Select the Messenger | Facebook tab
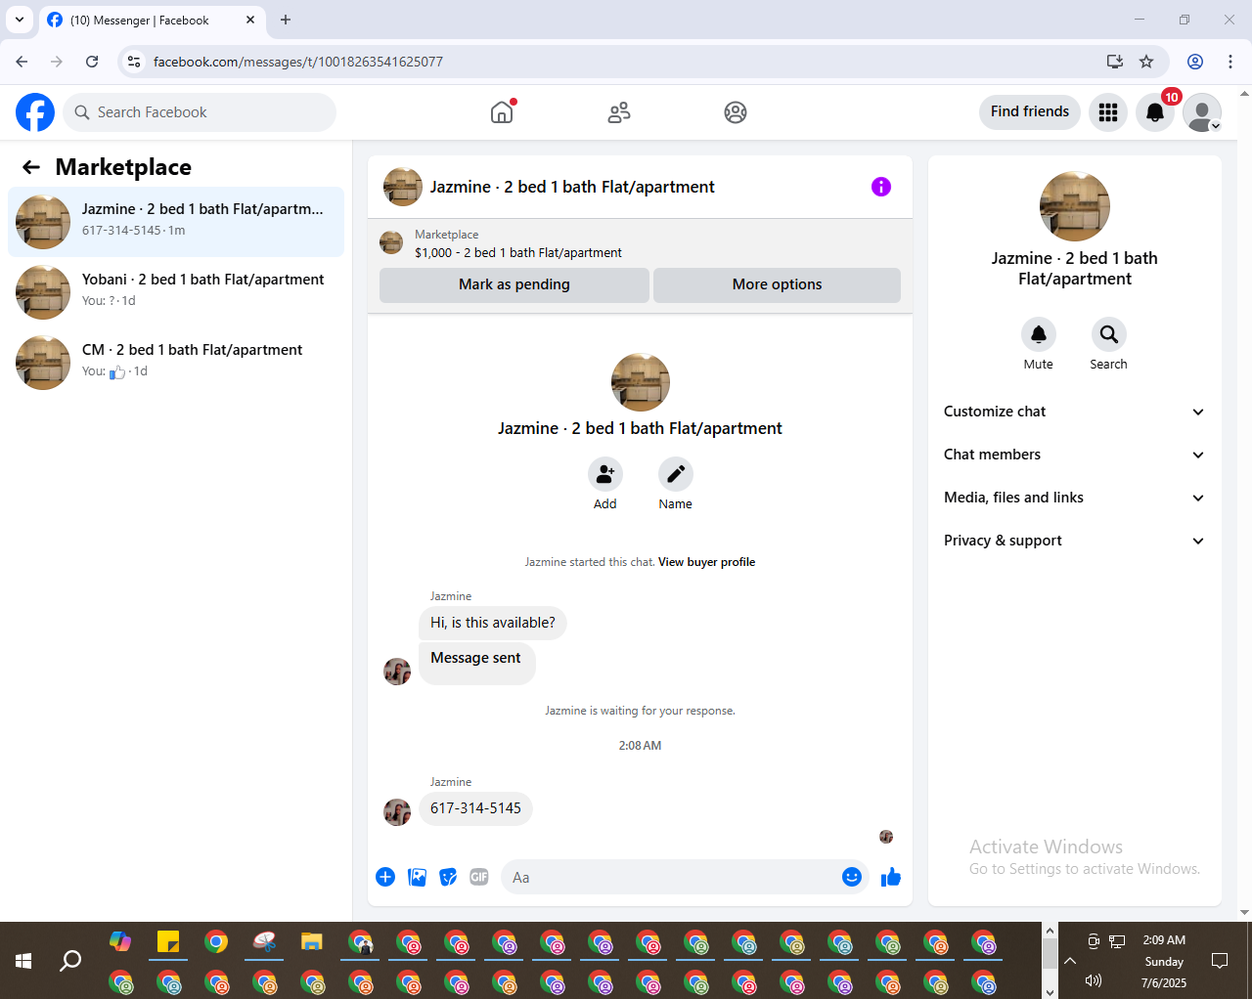The width and height of the screenshot is (1252, 999). click(152, 20)
